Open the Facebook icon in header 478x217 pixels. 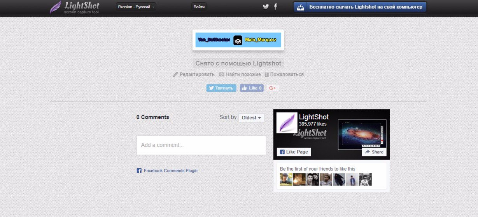276,7
